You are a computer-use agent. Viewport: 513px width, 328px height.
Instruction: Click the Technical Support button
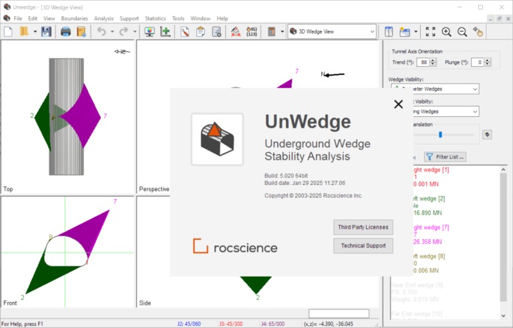(363, 246)
